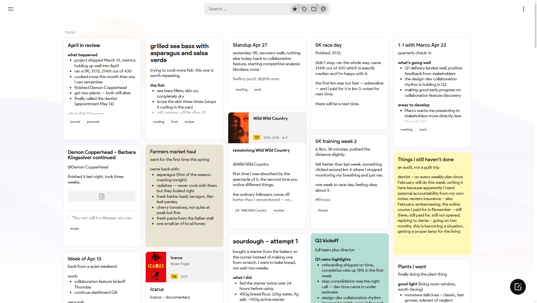
Task: Click into the Search field
Action: (x=248, y=9)
